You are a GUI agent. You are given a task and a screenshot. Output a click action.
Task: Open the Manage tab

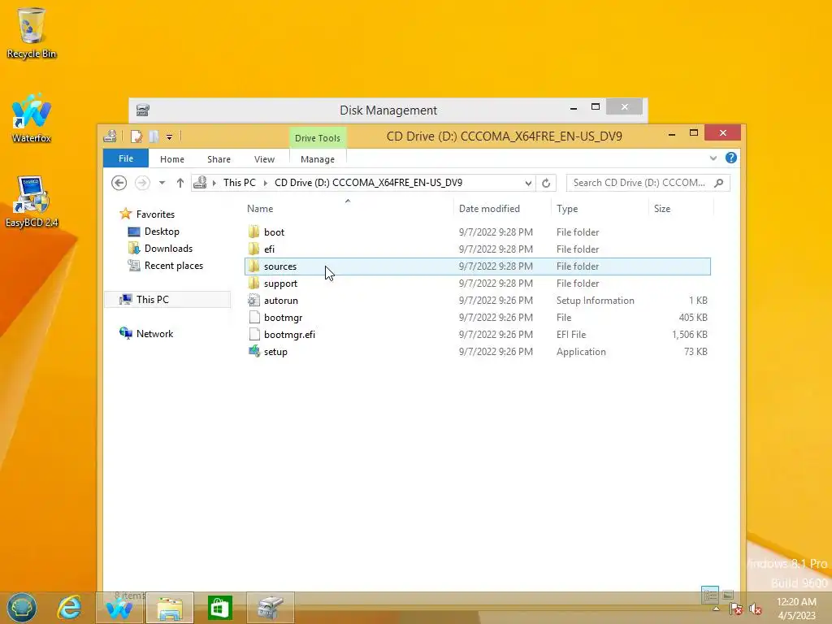click(318, 159)
